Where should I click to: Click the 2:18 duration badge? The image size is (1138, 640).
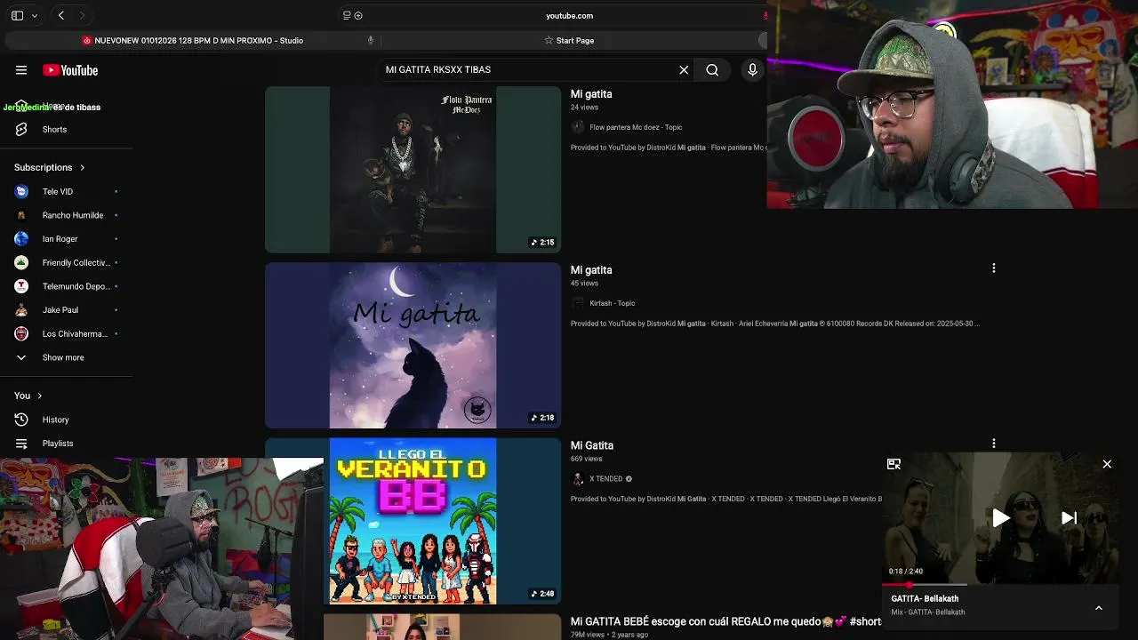542,418
